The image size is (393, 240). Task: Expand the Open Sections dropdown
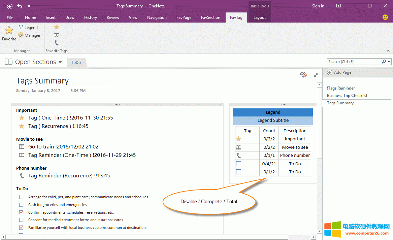pos(60,62)
